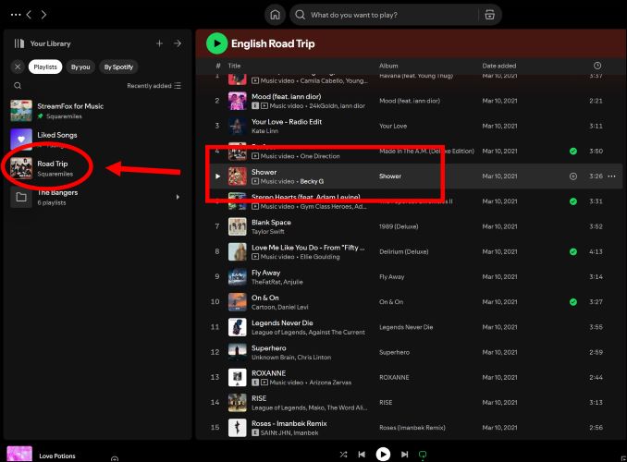This screenshot has height=462, width=627.
Task: Toggle saved checkmark on Stereo Hearts track
Action: [573, 201]
